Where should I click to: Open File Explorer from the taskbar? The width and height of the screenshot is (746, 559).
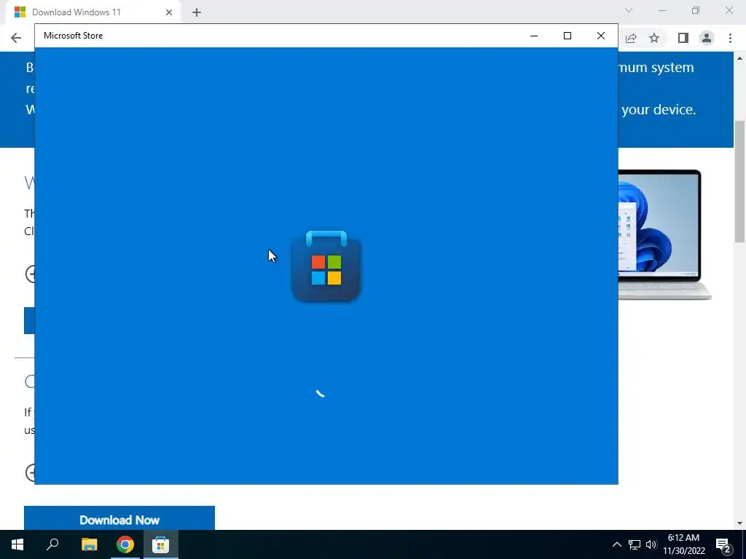point(89,544)
